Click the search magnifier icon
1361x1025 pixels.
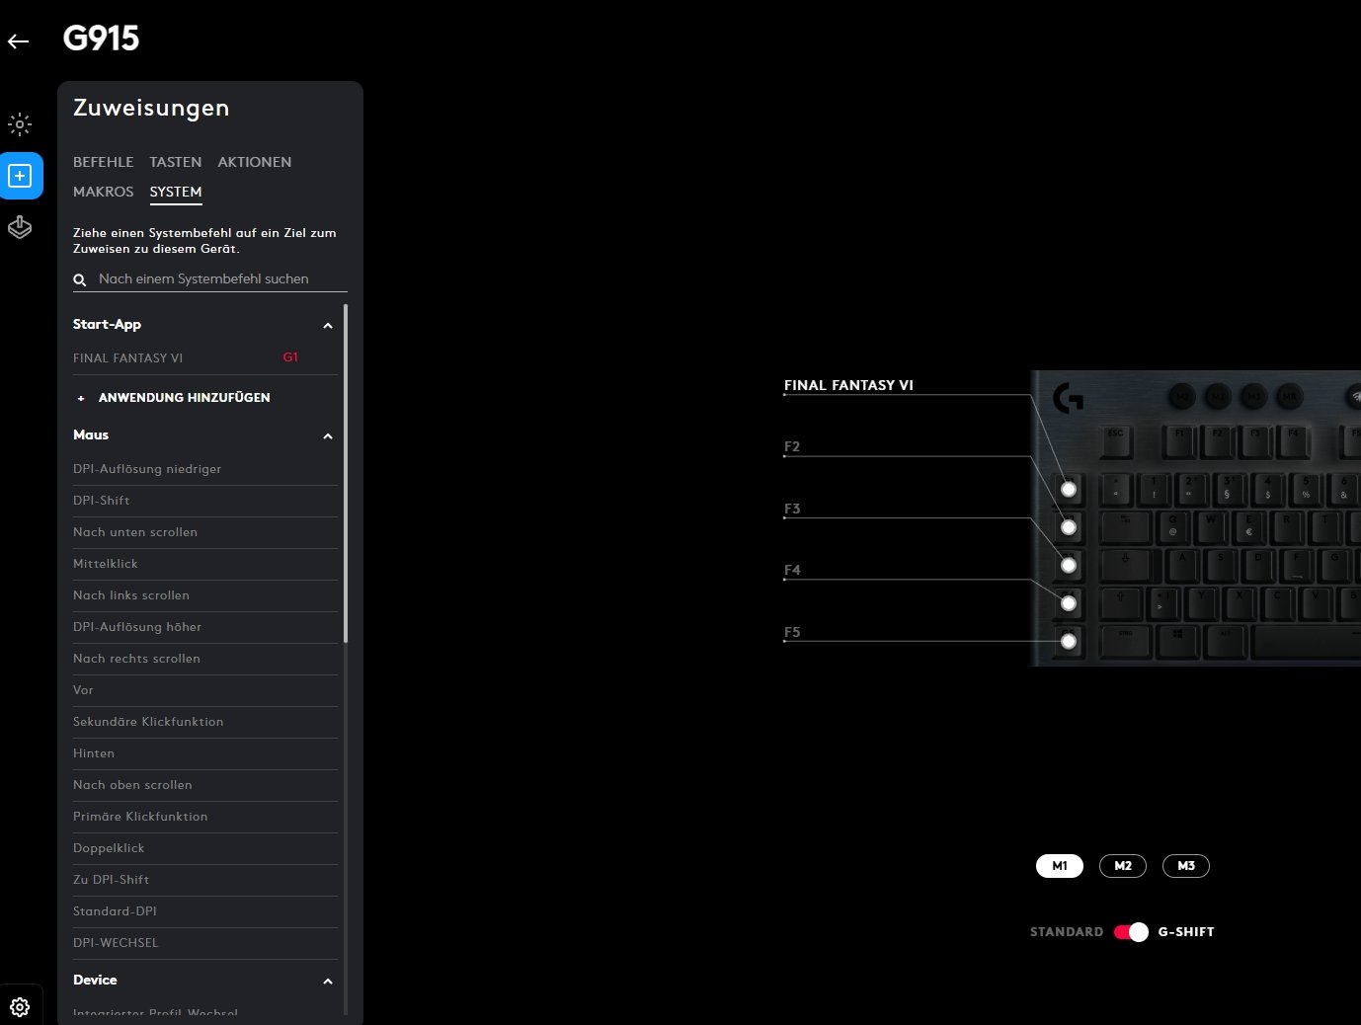[x=80, y=280]
